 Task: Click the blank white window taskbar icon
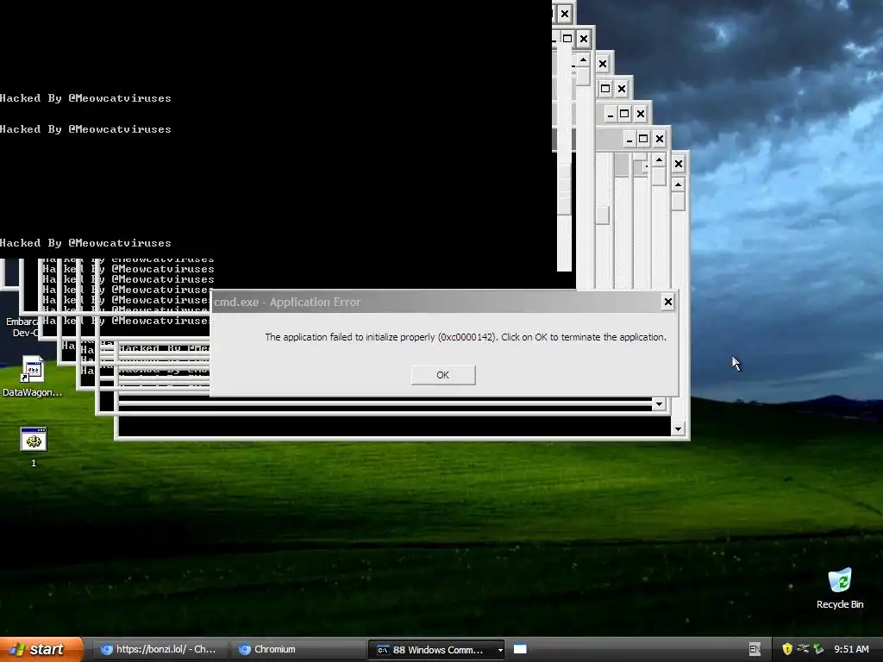520,649
